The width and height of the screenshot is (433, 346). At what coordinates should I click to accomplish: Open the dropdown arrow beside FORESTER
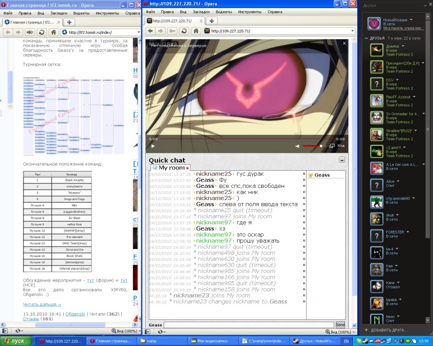(x=408, y=232)
